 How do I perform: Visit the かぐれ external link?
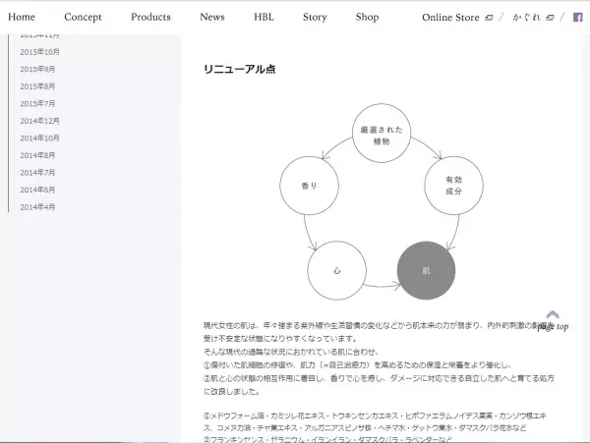526,18
